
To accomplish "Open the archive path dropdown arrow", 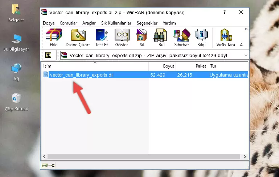I will click(246, 56).
